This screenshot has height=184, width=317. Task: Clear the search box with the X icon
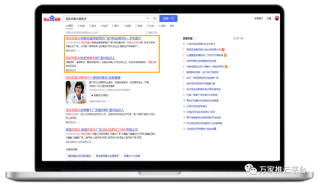click(x=148, y=19)
